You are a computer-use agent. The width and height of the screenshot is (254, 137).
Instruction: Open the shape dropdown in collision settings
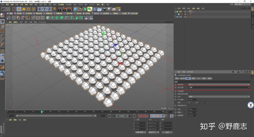[x=219, y=97]
